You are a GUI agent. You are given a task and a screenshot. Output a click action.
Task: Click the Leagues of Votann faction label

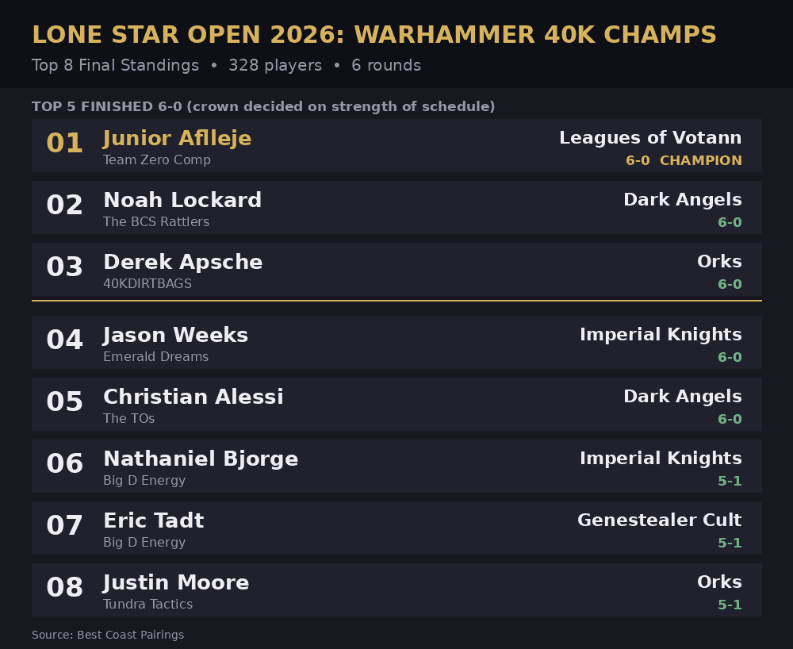tap(650, 137)
